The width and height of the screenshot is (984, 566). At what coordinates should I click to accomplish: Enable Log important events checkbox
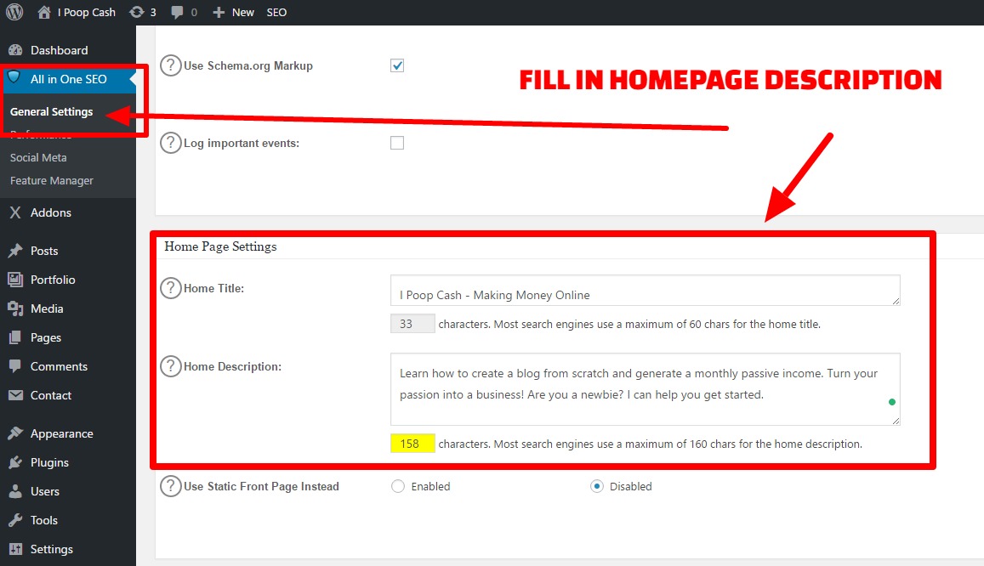click(397, 143)
